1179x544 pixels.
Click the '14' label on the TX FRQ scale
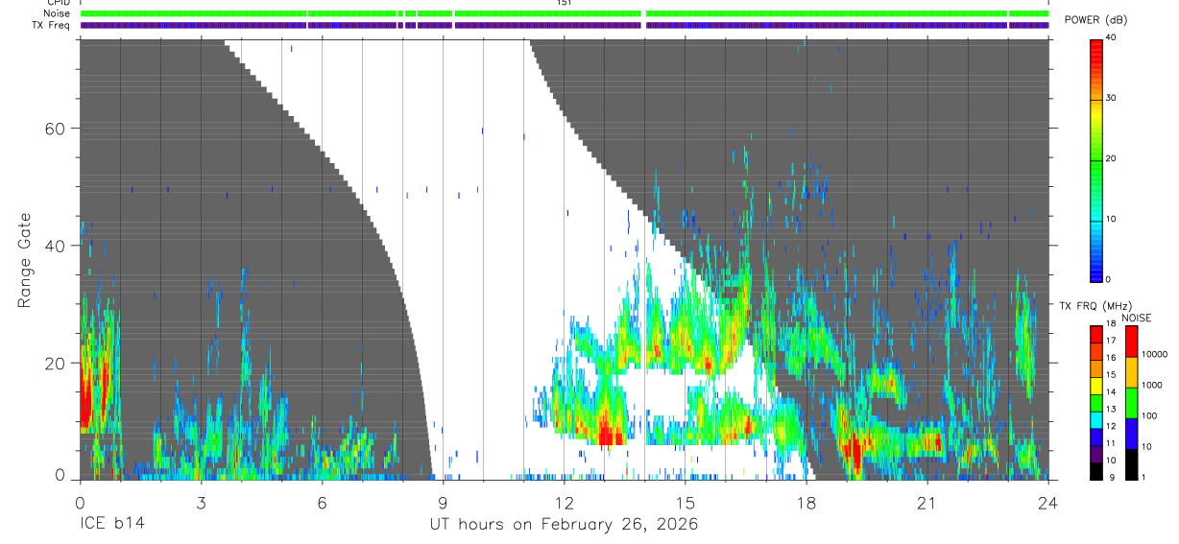1111,392
